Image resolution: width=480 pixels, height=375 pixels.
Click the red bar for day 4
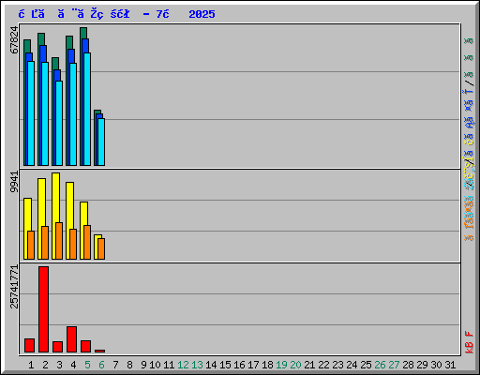[71, 339]
